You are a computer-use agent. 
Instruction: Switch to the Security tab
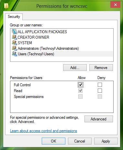pyautogui.click(x=14, y=17)
